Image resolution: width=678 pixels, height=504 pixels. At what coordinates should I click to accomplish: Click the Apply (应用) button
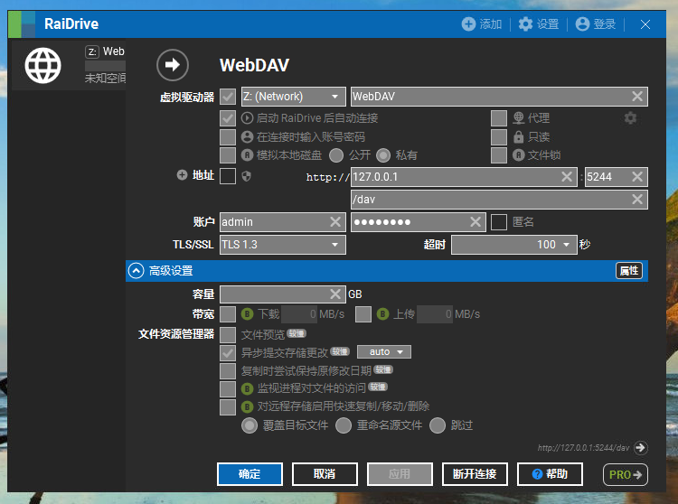(x=400, y=474)
